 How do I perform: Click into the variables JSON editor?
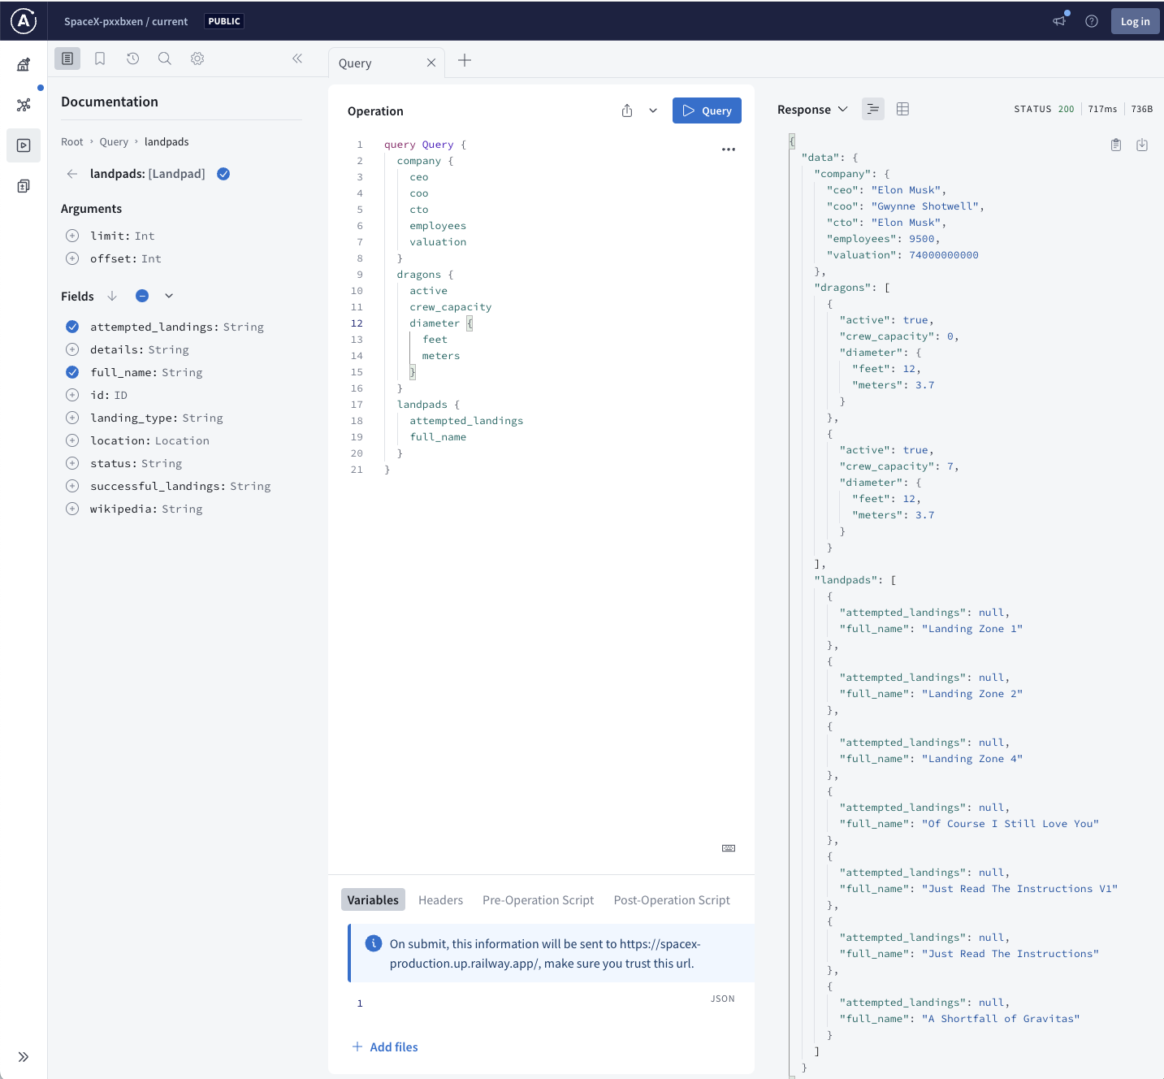541,1003
